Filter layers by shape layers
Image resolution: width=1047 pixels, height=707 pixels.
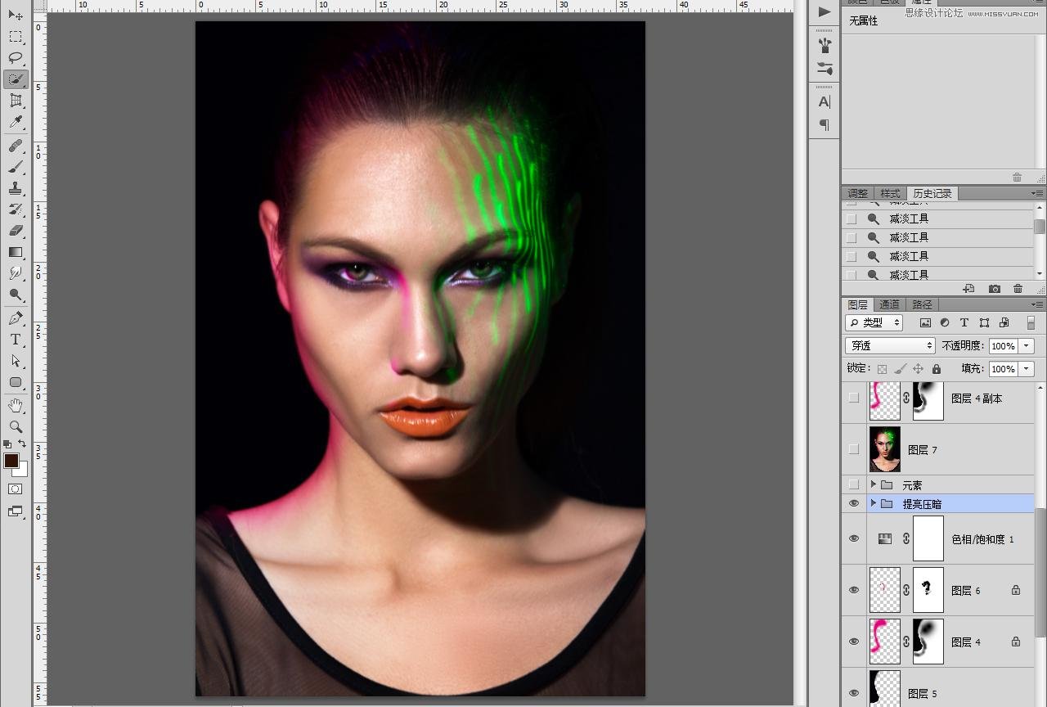[x=984, y=322]
